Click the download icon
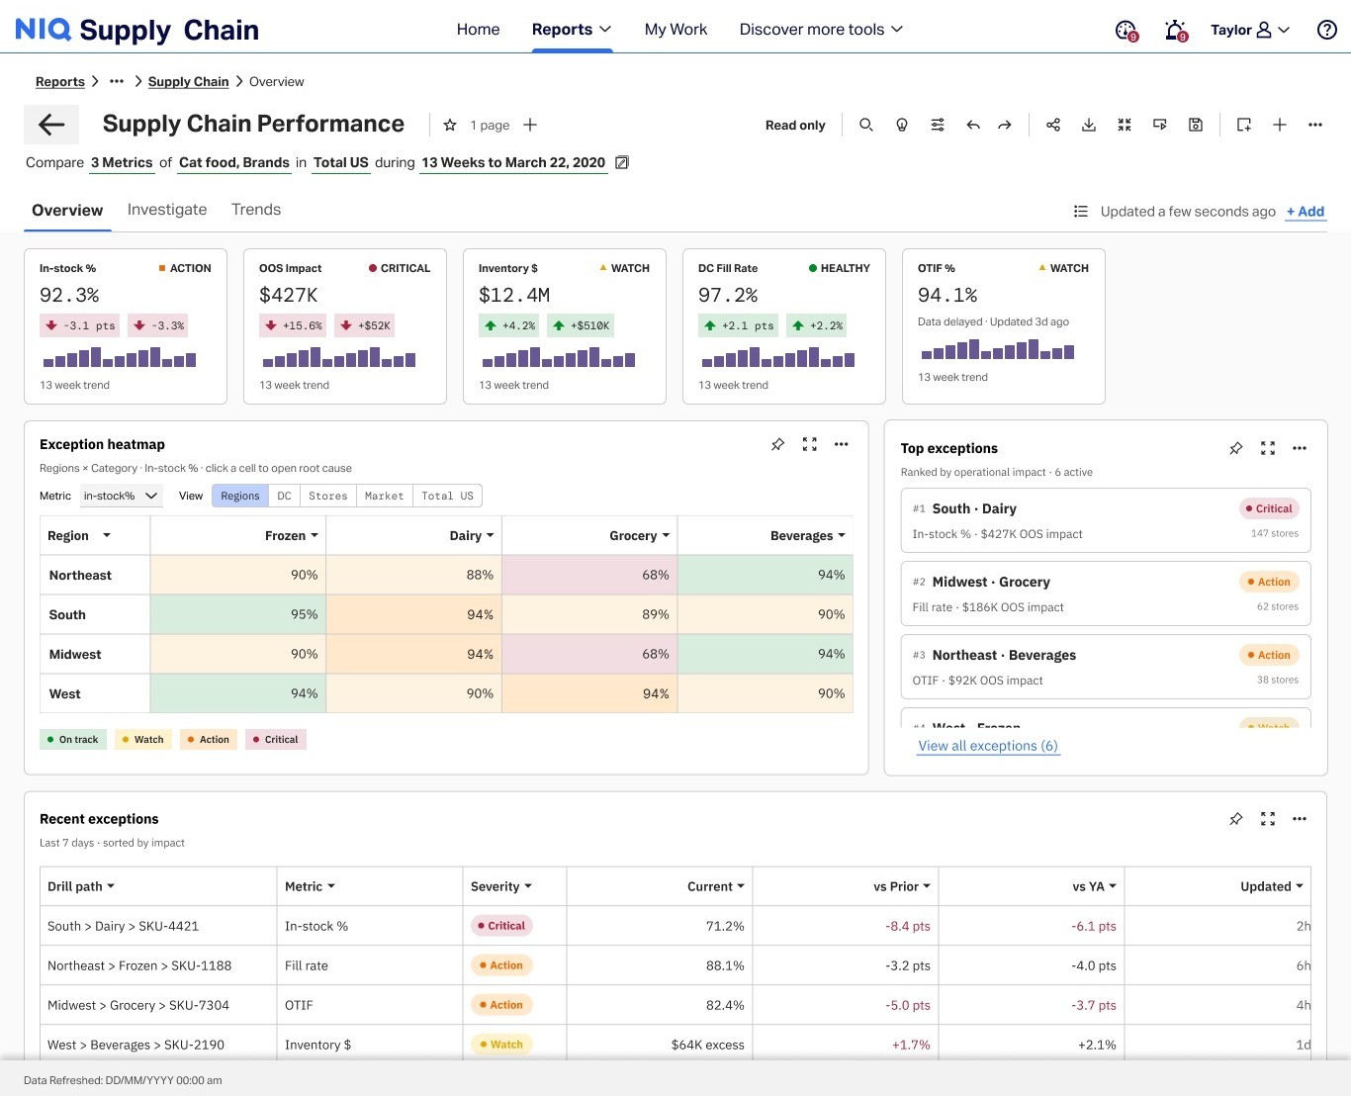Screen dimensions: 1351x1096 [1089, 125]
